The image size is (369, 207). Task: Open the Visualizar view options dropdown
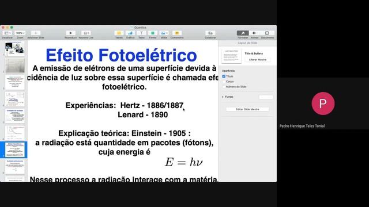coord(7,33)
